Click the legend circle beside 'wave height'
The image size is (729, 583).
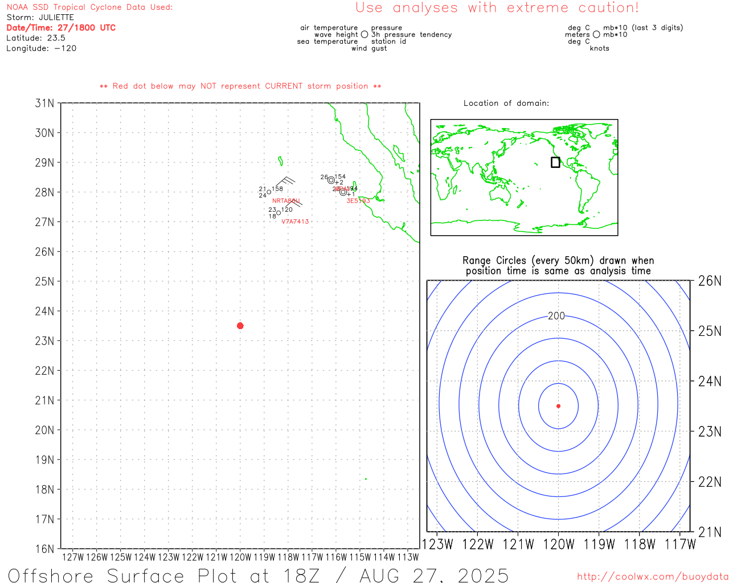364,34
